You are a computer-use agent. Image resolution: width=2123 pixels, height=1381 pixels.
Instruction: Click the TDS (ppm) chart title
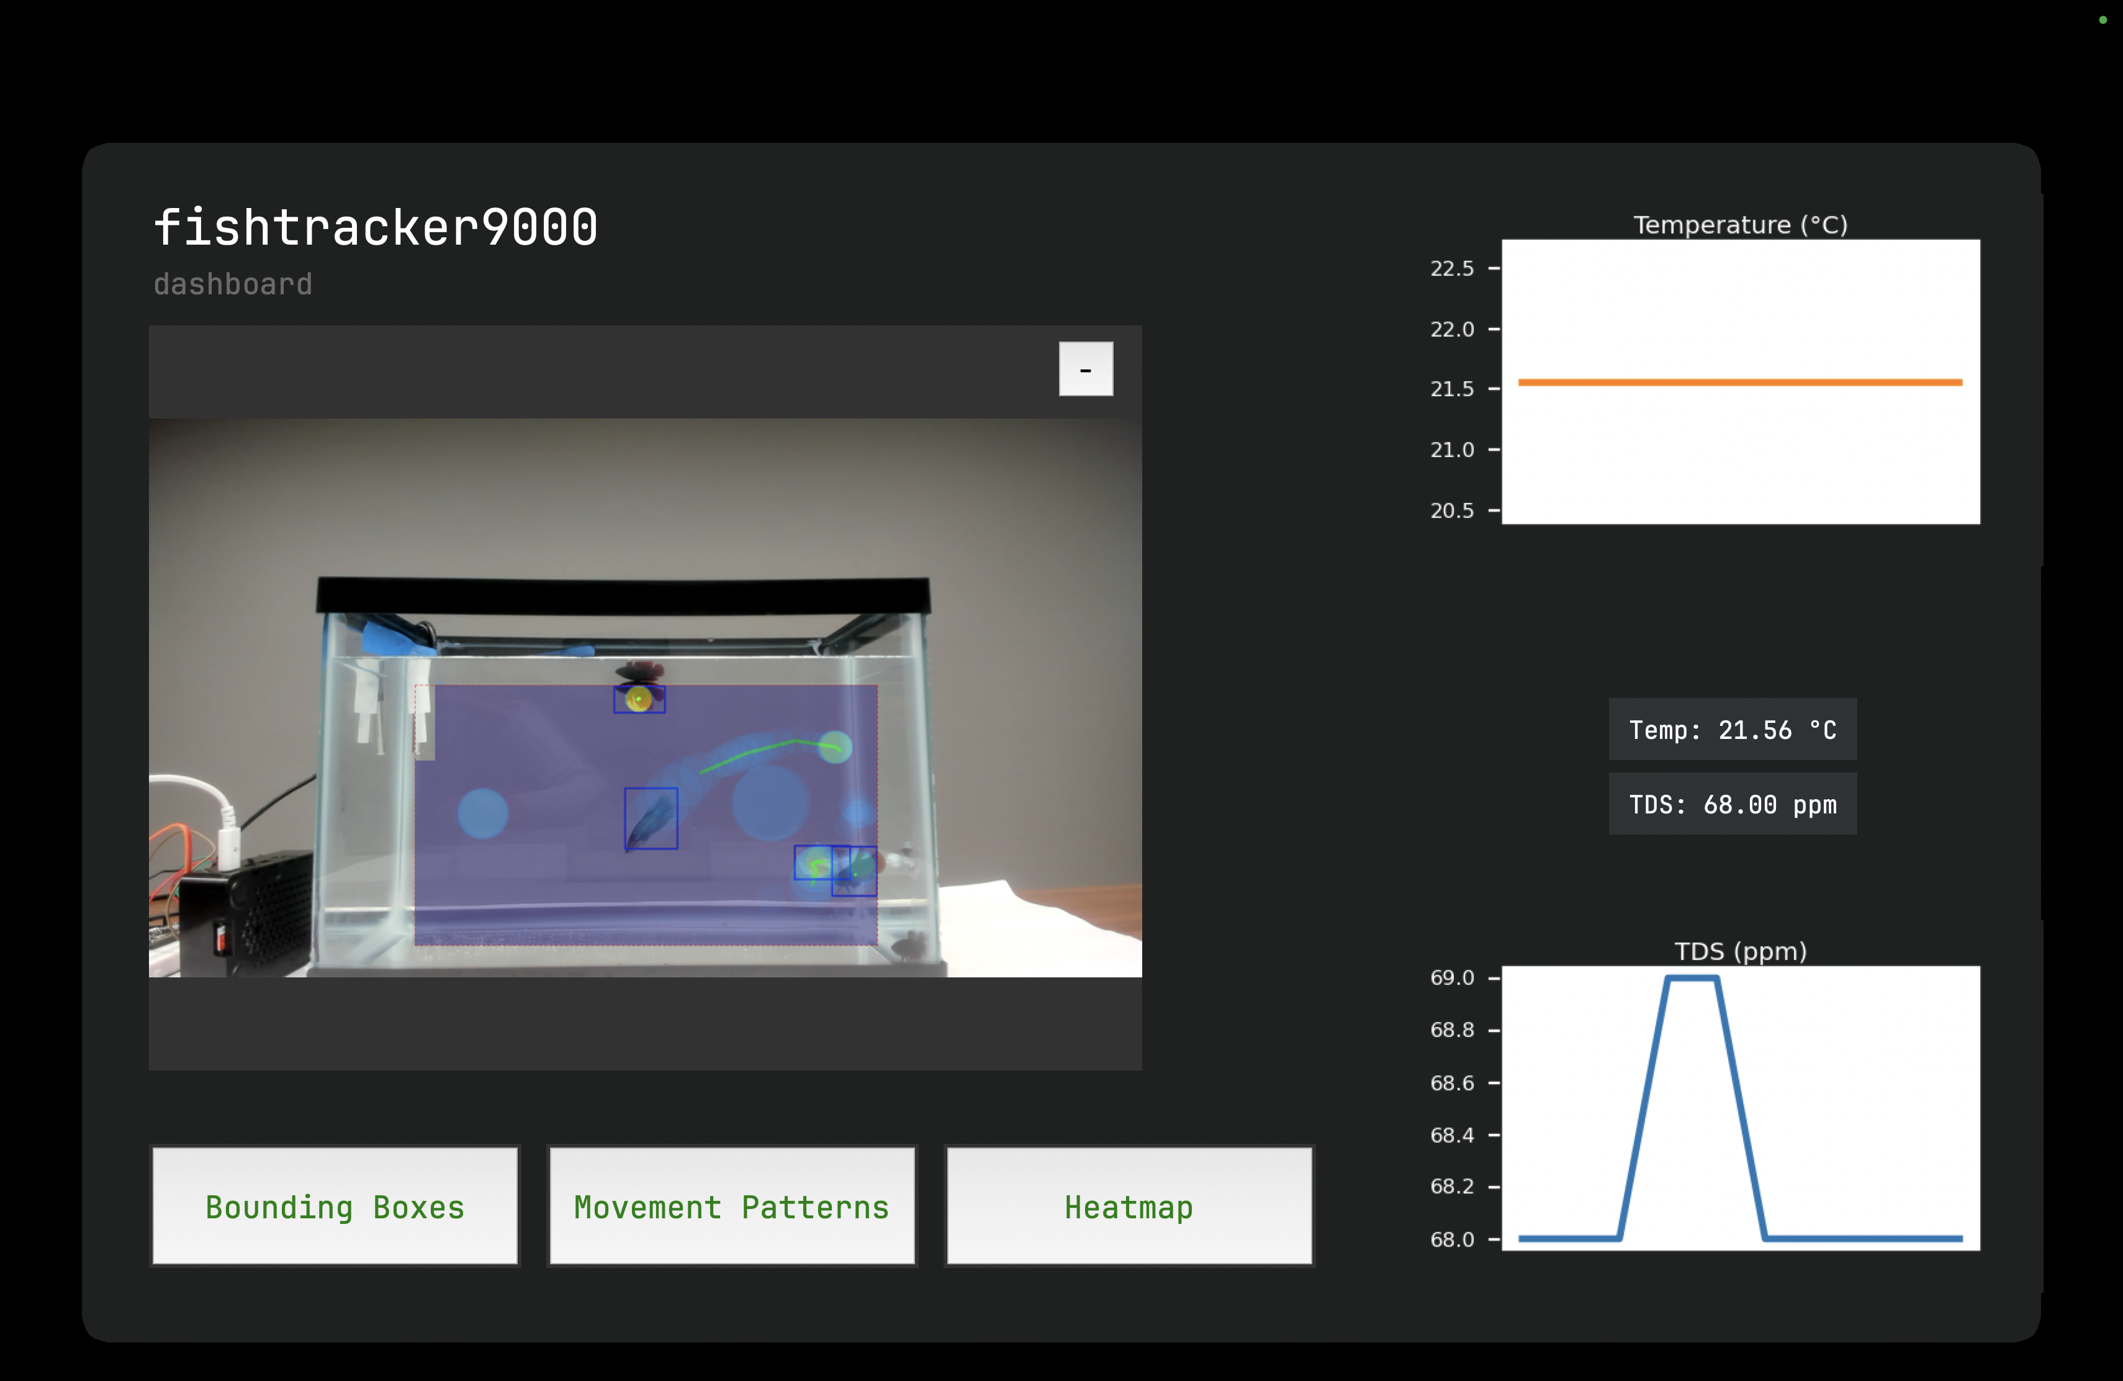click(x=1739, y=951)
